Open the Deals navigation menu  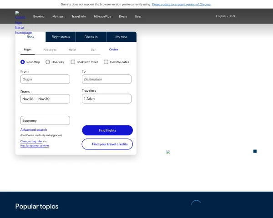click(x=123, y=16)
